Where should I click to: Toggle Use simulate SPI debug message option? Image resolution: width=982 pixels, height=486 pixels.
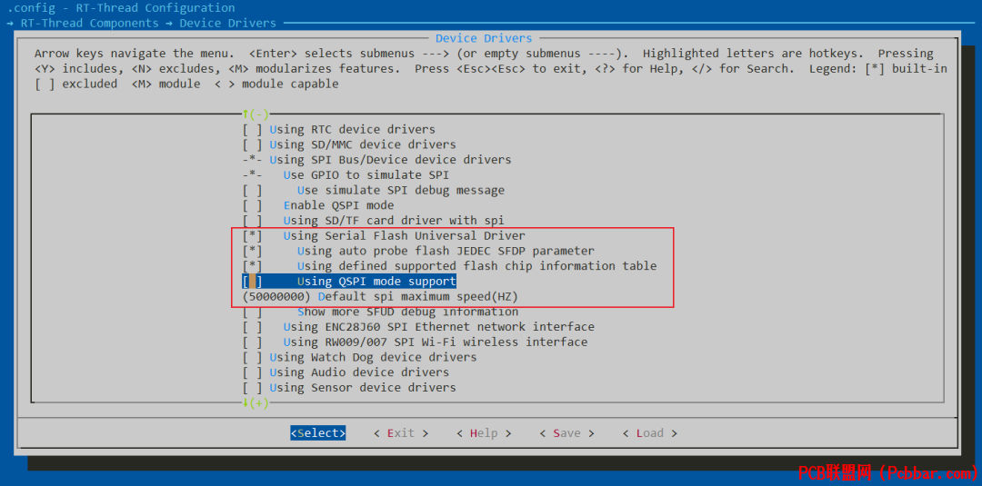[253, 190]
